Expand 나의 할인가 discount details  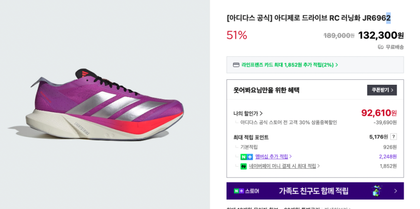coord(248,113)
